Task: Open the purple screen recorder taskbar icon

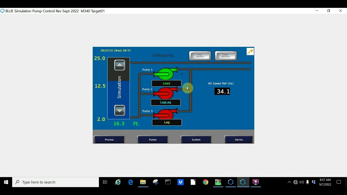Action: (256, 182)
